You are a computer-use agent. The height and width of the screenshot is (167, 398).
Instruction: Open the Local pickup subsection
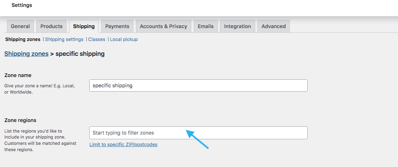(x=124, y=39)
